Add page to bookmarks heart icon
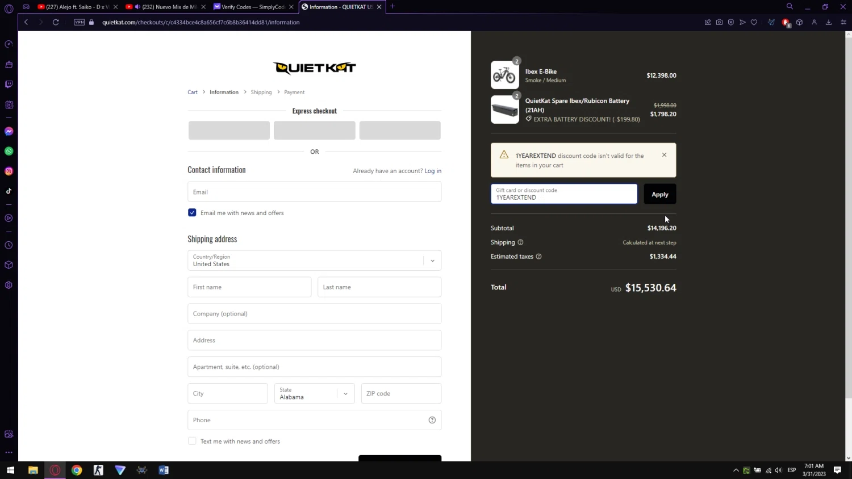The height and width of the screenshot is (479, 852). tap(754, 22)
